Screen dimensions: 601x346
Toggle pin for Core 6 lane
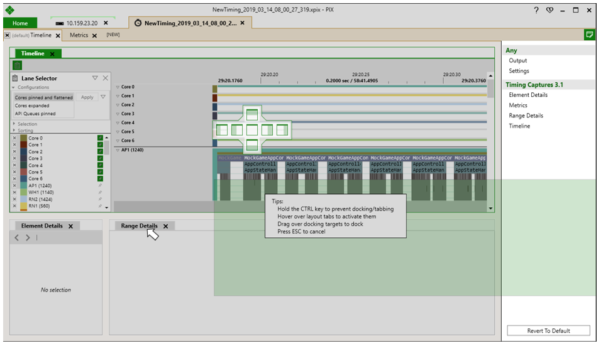[100, 178]
